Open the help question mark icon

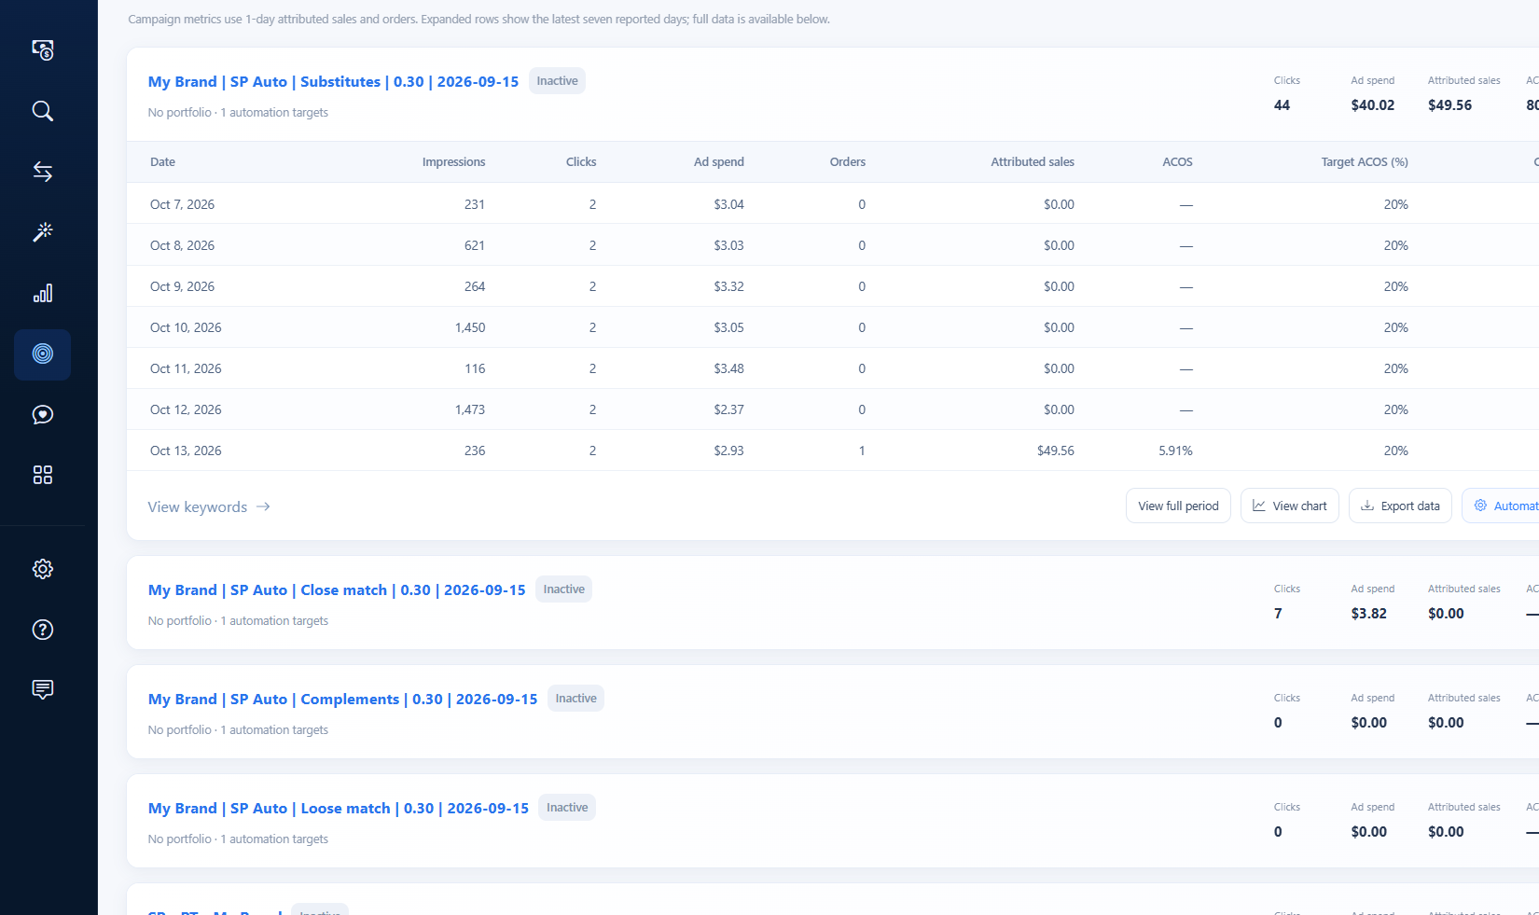(43, 630)
